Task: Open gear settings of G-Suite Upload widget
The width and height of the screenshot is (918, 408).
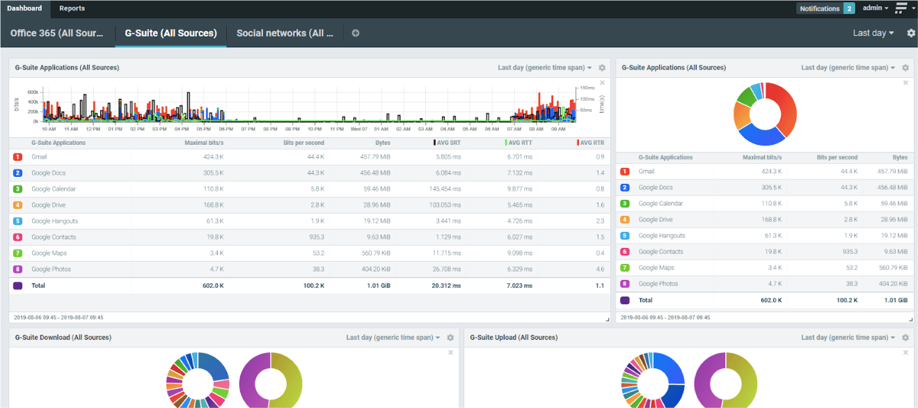Action: pos(905,338)
